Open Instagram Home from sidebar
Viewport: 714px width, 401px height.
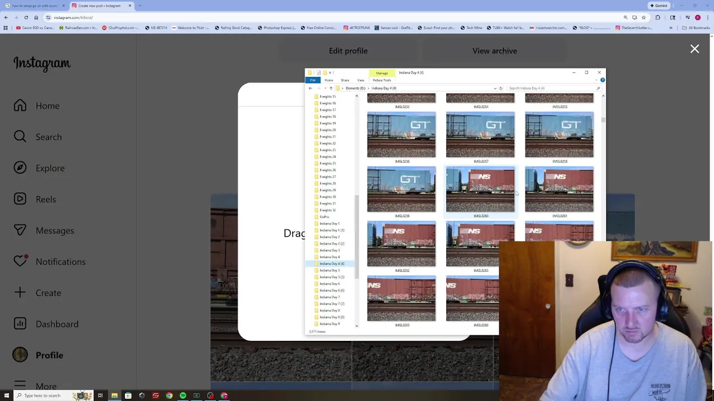(37, 106)
